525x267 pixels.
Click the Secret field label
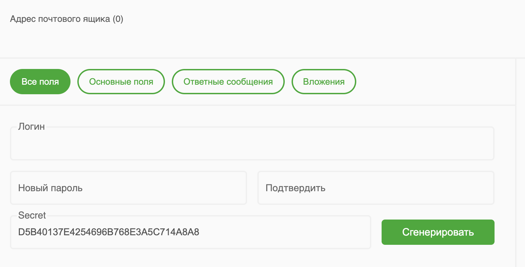point(32,215)
